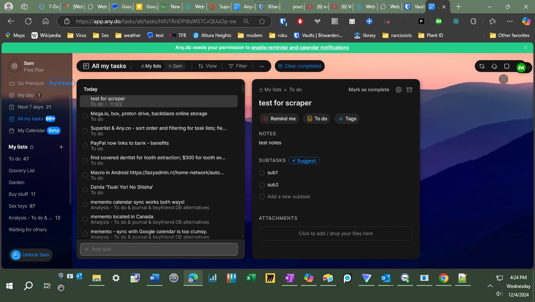Click the Clear completed button

point(299,66)
